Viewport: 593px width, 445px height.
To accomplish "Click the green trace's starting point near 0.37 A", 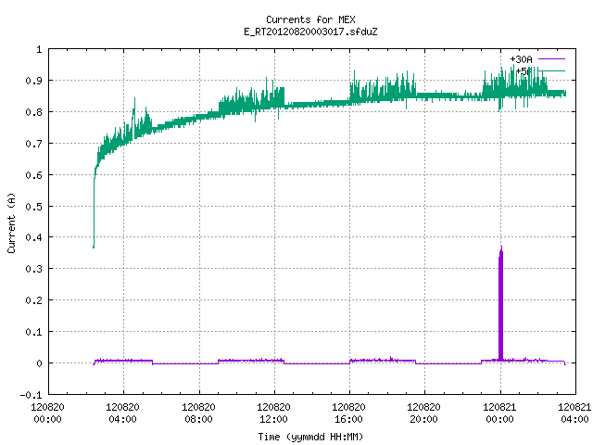I will click(94, 247).
